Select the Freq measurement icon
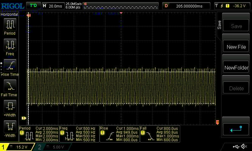Screen dimensions: 252x151 tap(10, 45)
